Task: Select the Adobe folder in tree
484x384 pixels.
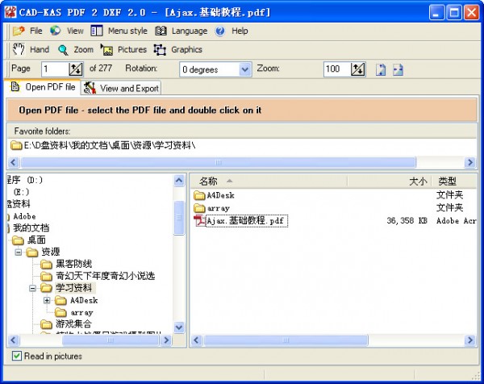Action: 24,216
